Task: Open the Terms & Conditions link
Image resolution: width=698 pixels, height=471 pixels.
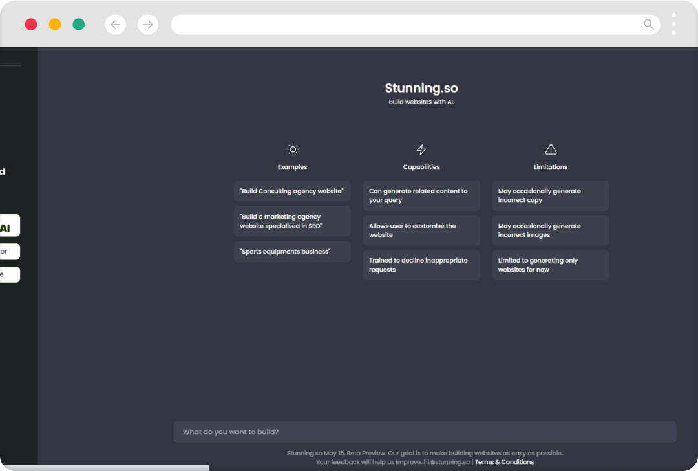Action: tap(504, 462)
